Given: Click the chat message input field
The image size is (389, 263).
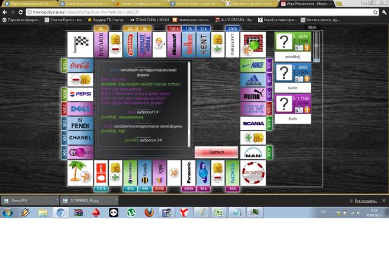Looking at the screenshot, I should [x=144, y=152].
